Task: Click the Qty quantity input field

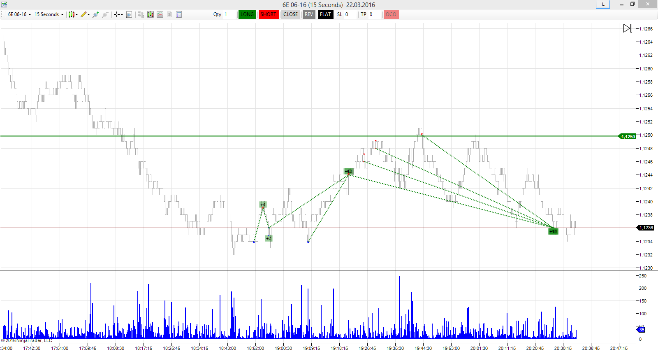Action: click(x=229, y=14)
